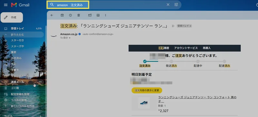Click the 111 spam count
The width and height of the screenshot is (258, 117).
40,82
